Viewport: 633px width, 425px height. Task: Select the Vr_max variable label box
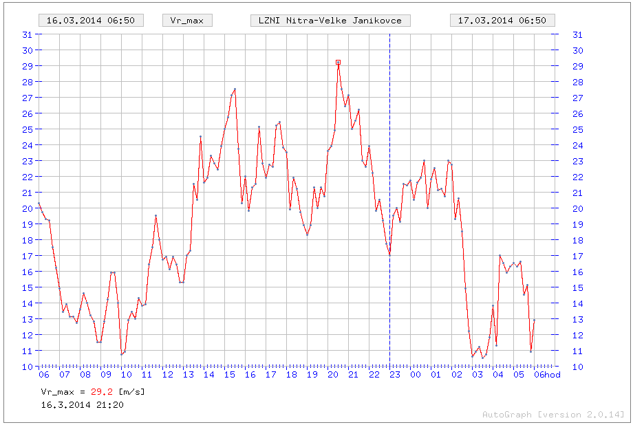point(187,21)
